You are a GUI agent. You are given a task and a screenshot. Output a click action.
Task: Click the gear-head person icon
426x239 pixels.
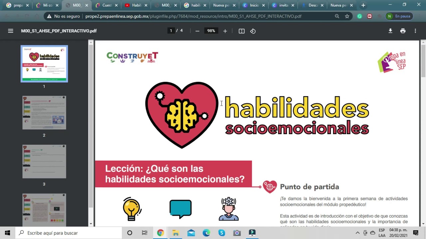coord(229,209)
